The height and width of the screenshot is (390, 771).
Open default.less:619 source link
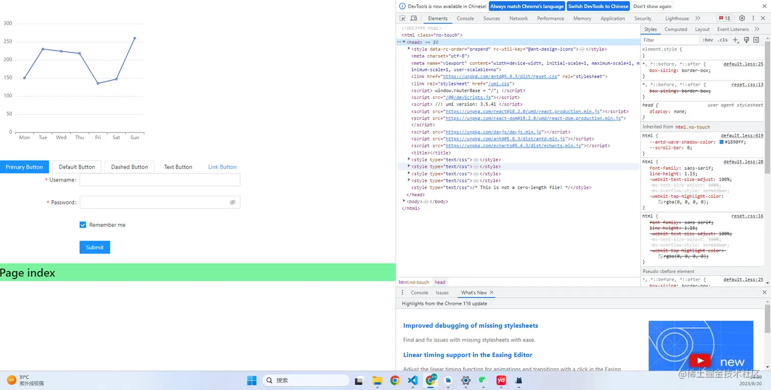pos(743,136)
